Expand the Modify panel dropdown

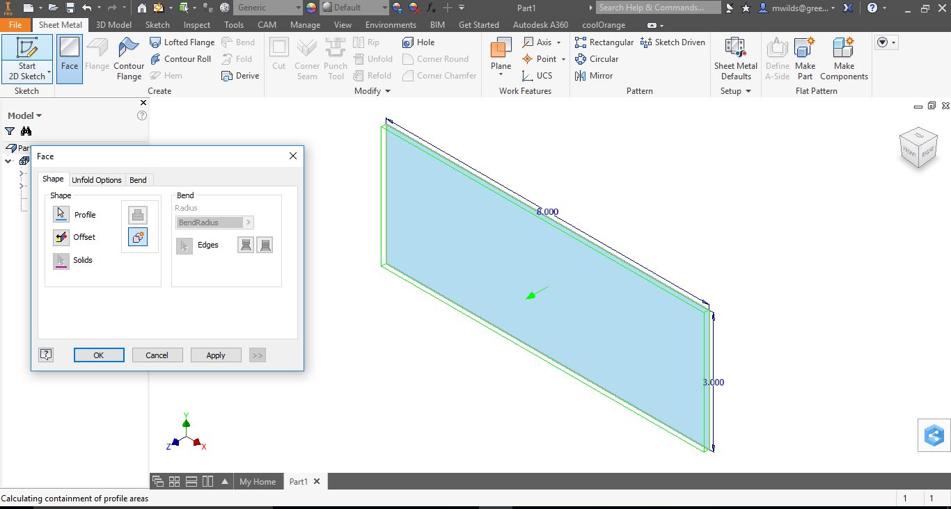tap(387, 91)
